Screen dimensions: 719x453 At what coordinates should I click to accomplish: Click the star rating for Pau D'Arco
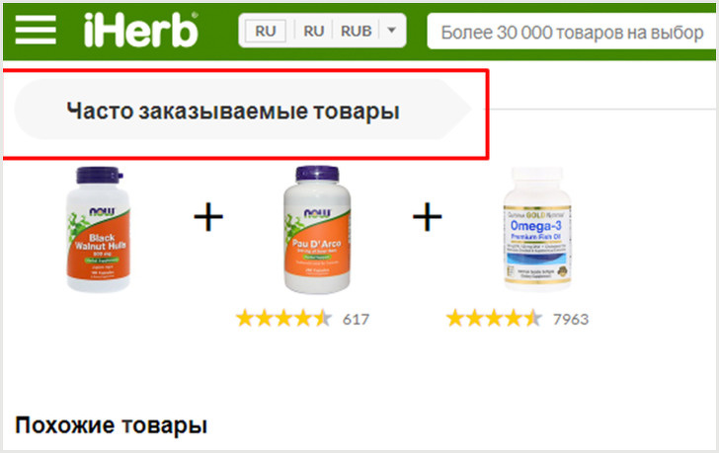(283, 319)
